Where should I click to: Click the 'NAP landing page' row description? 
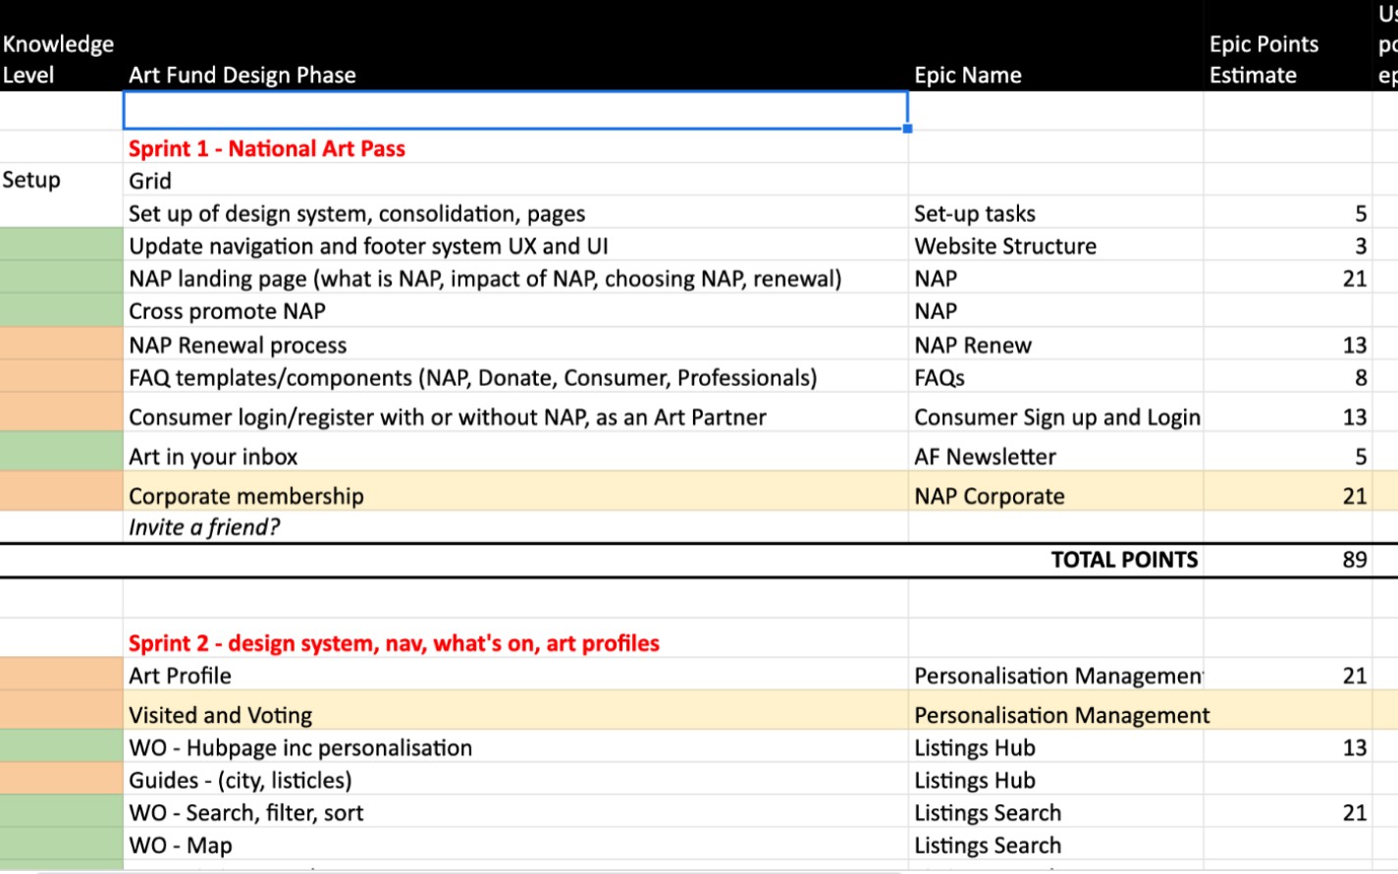click(x=515, y=278)
